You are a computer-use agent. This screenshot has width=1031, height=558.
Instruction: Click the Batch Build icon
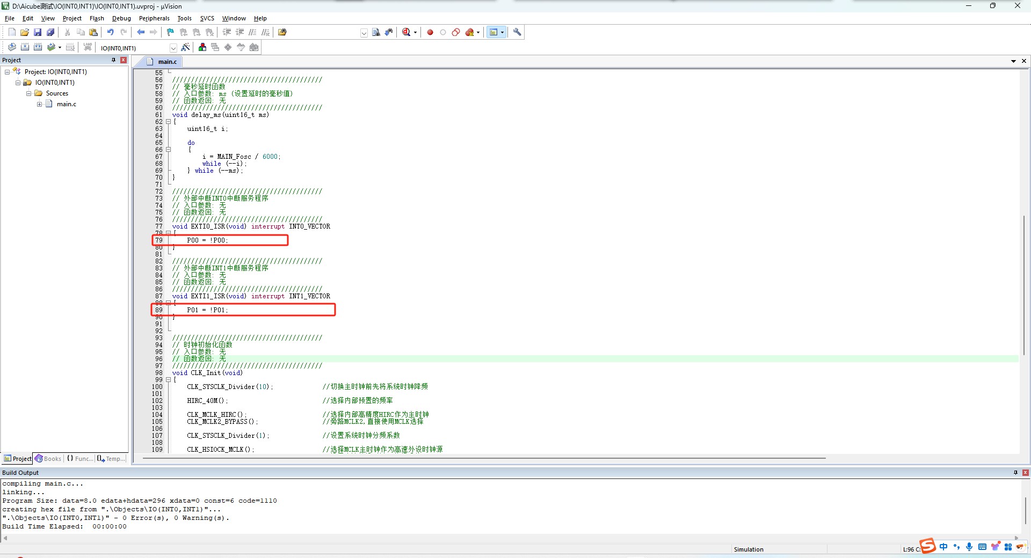(x=51, y=47)
